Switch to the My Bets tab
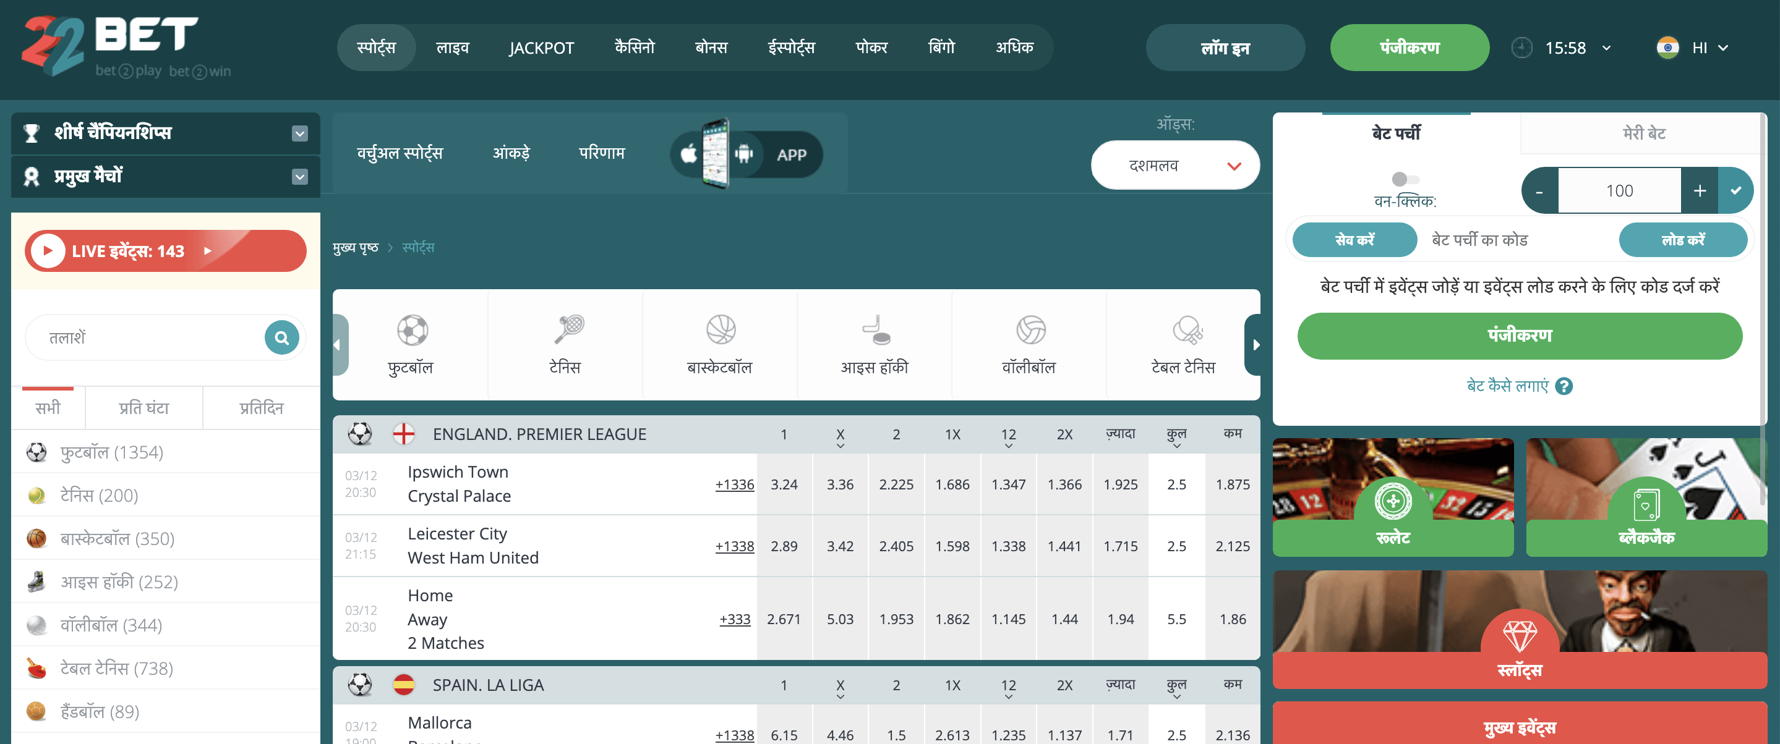This screenshot has height=744, width=1780. click(x=1643, y=133)
